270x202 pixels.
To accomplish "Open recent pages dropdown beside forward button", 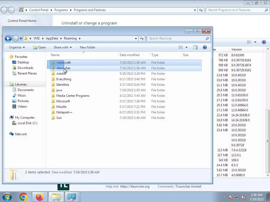I will (x=21, y=39).
